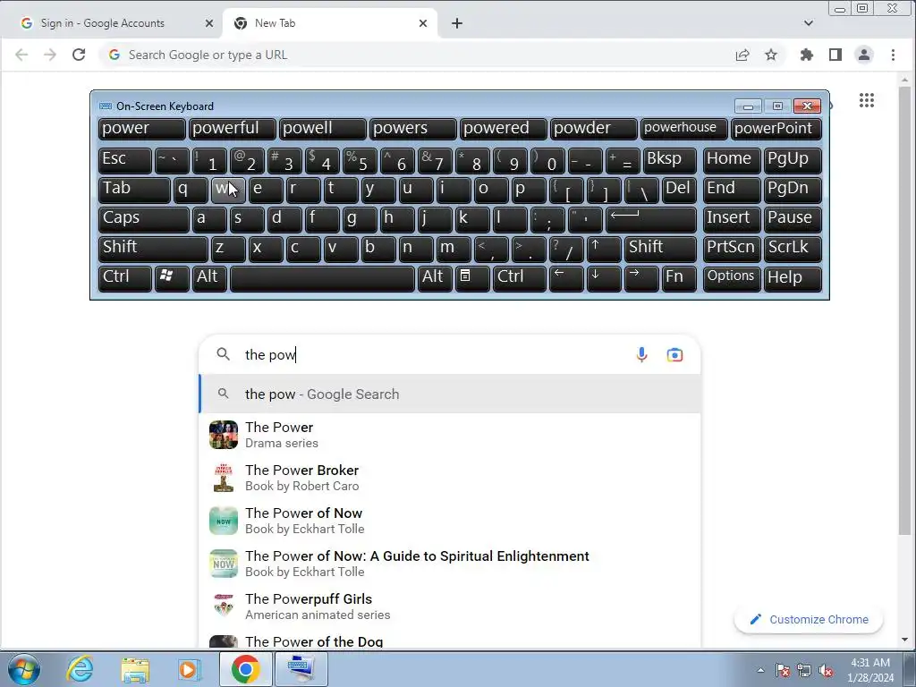Pick the 'powerful' word prediction
Screen dimensions: 916x687
(x=232, y=129)
